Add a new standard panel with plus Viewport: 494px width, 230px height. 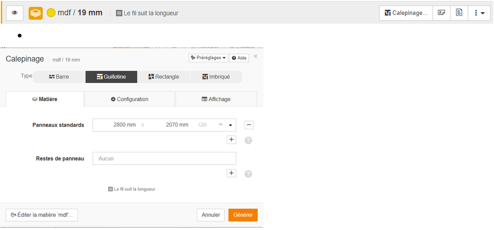[x=231, y=140]
